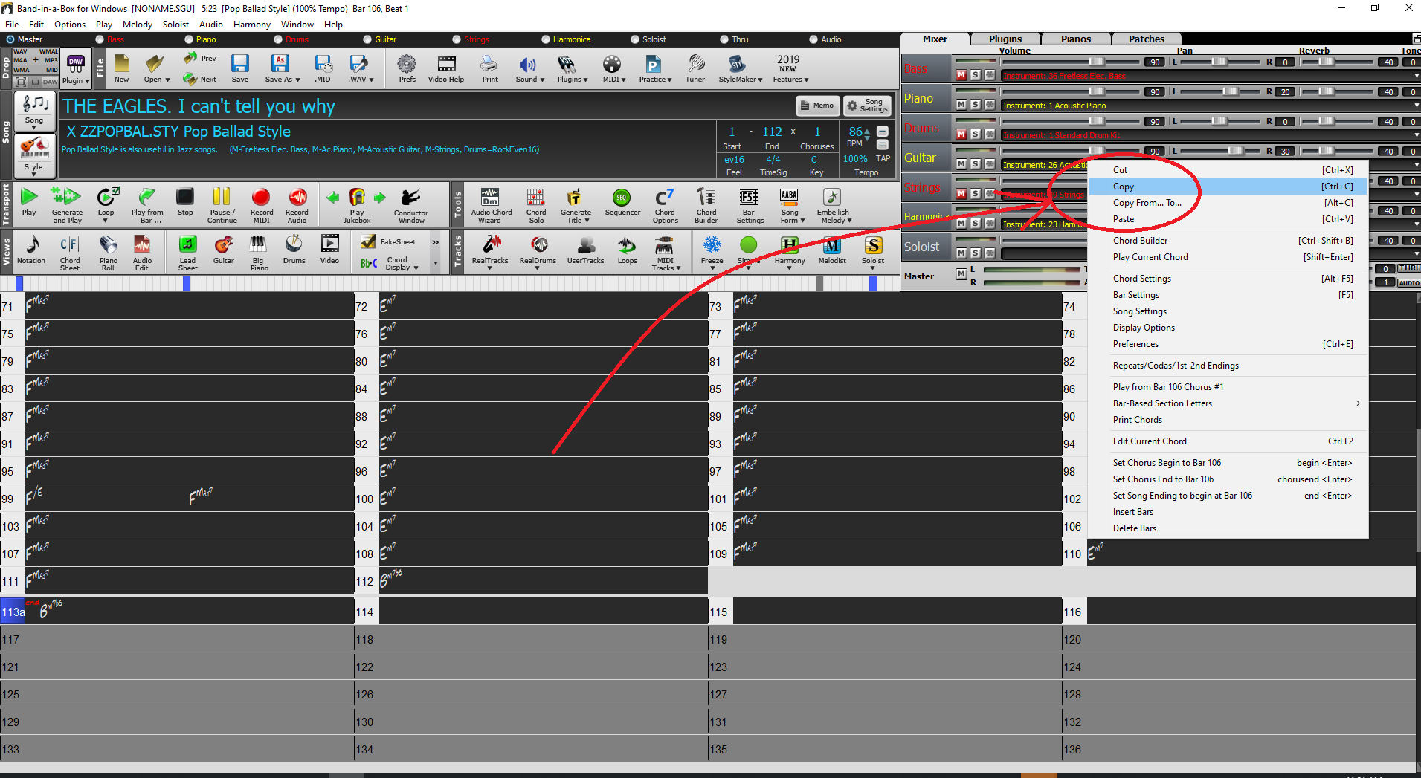This screenshot has width=1421, height=778.
Task: Open the Melodist generator
Action: tap(832, 250)
